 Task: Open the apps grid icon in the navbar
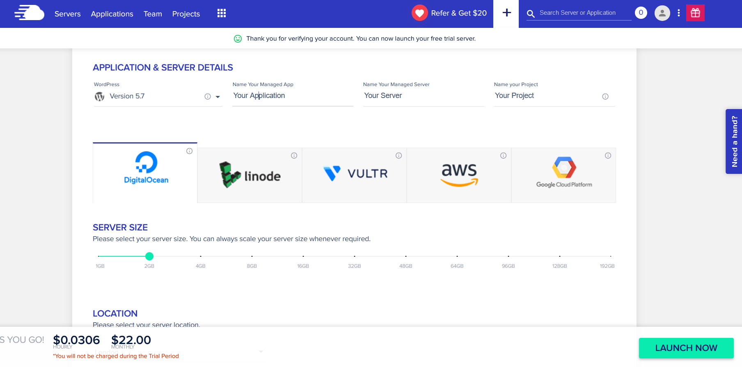point(221,13)
